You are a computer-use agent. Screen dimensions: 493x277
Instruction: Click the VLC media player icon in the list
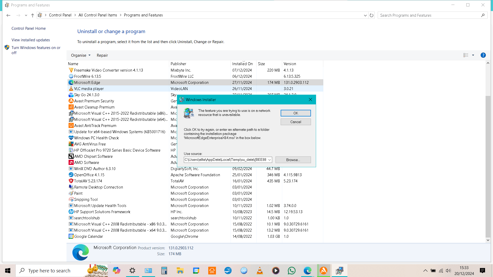tap(71, 89)
